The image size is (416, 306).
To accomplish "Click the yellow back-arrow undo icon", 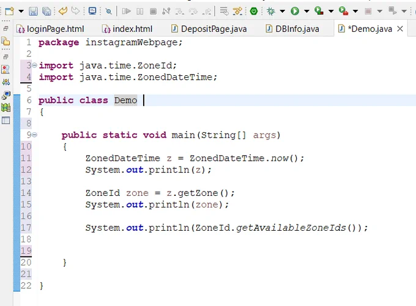I will tap(63, 11).
